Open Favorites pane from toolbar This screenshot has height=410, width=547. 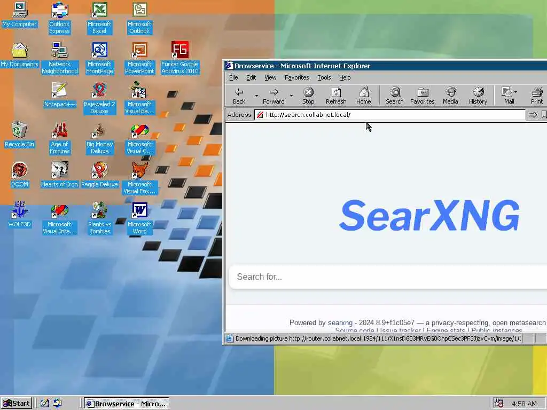[422, 96]
